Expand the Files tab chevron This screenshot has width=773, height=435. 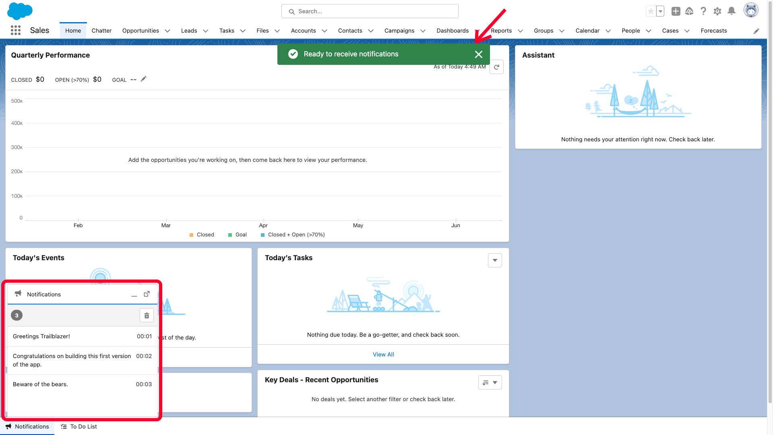(x=277, y=31)
